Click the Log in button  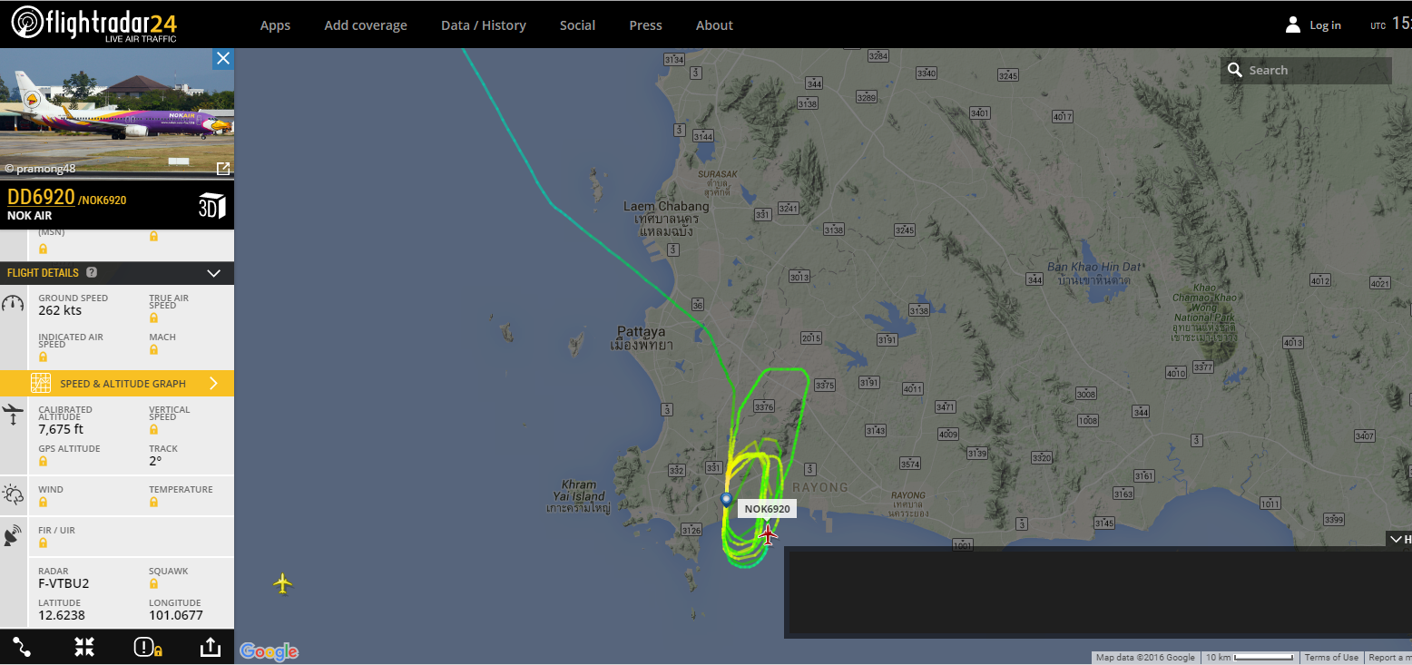pos(1313,25)
